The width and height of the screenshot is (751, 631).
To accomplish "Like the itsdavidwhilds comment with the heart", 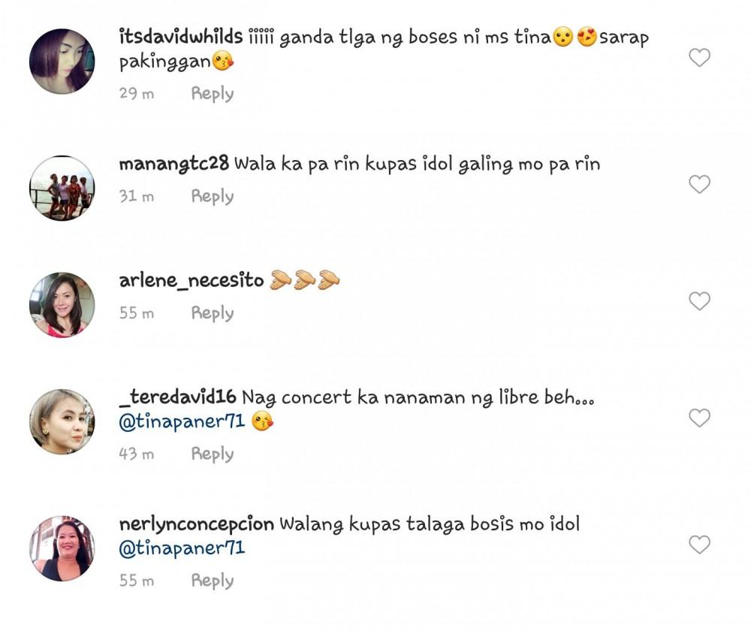I will click(x=699, y=58).
